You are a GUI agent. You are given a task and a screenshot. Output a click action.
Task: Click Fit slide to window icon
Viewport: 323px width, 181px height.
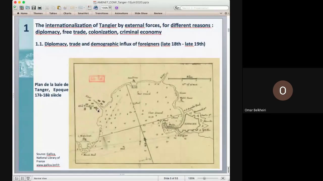point(223,178)
